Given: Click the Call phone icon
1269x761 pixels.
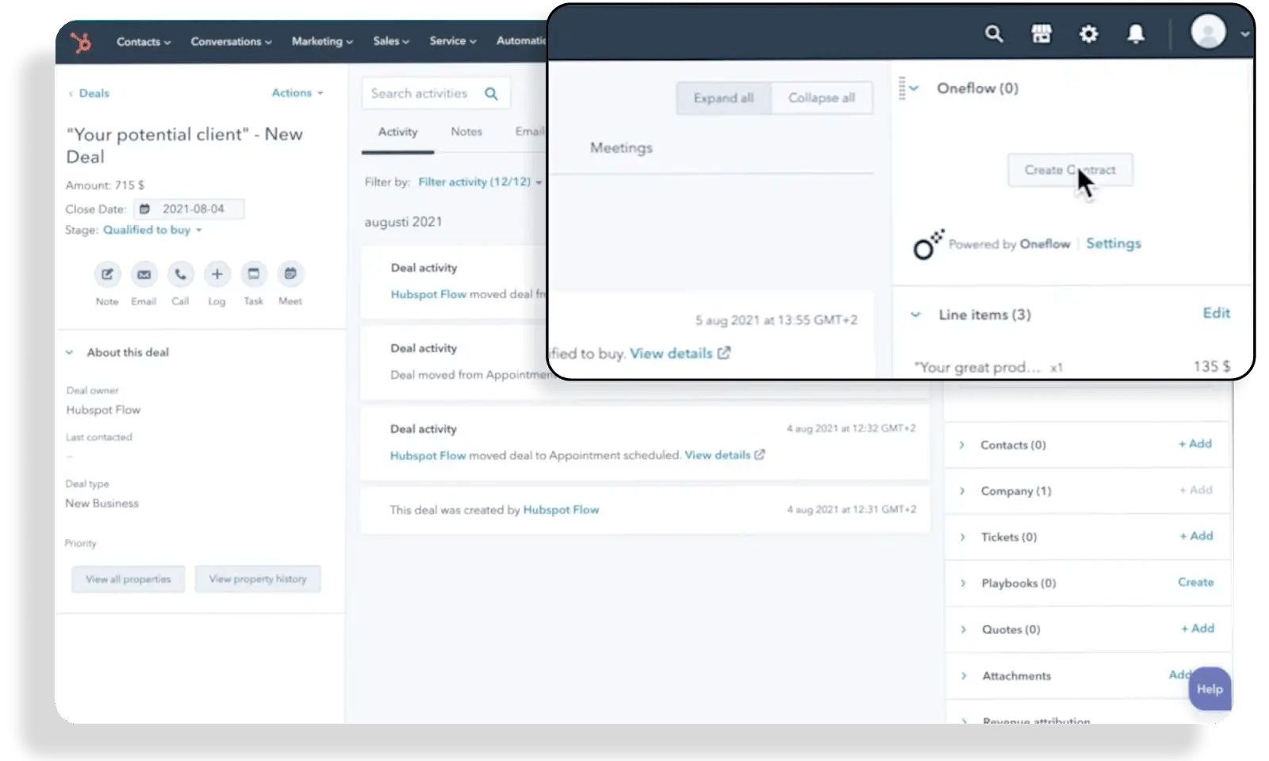Looking at the screenshot, I should point(180,274).
